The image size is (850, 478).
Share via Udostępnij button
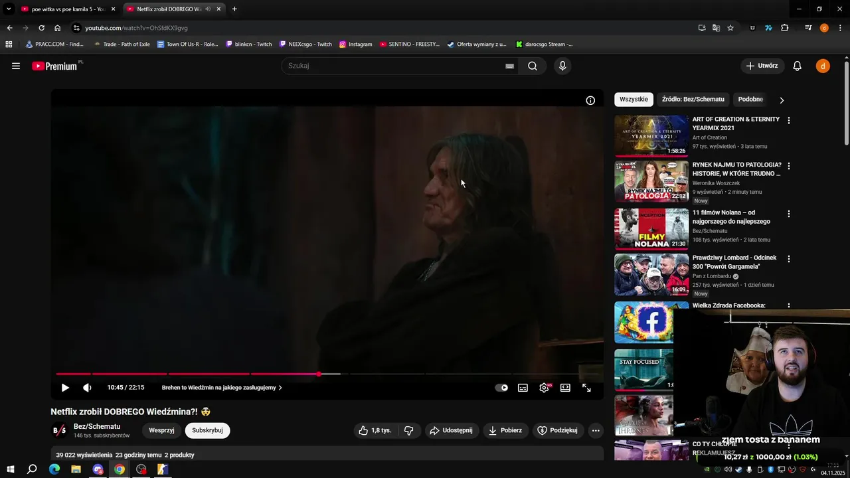coord(452,430)
